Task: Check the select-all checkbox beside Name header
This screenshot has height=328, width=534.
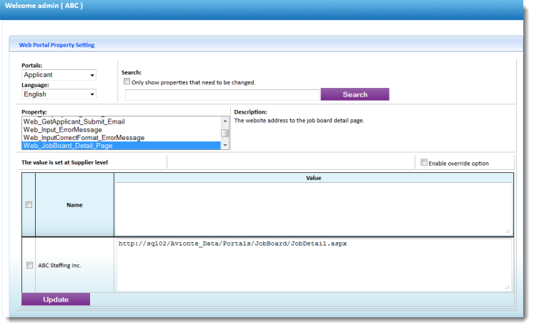Action: [29, 205]
